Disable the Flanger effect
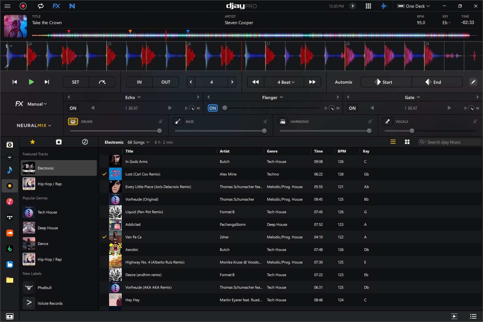The height and width of the screenshot is (322, 483). (213, 108)
